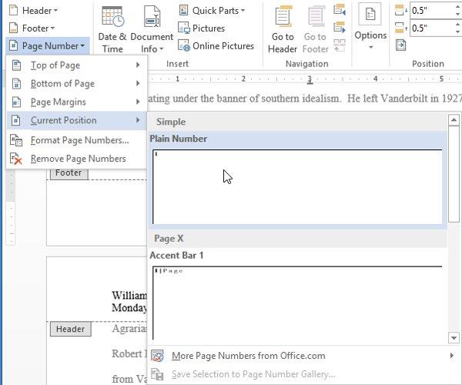Expand Office.com page numbers arrow

[452, 356]
